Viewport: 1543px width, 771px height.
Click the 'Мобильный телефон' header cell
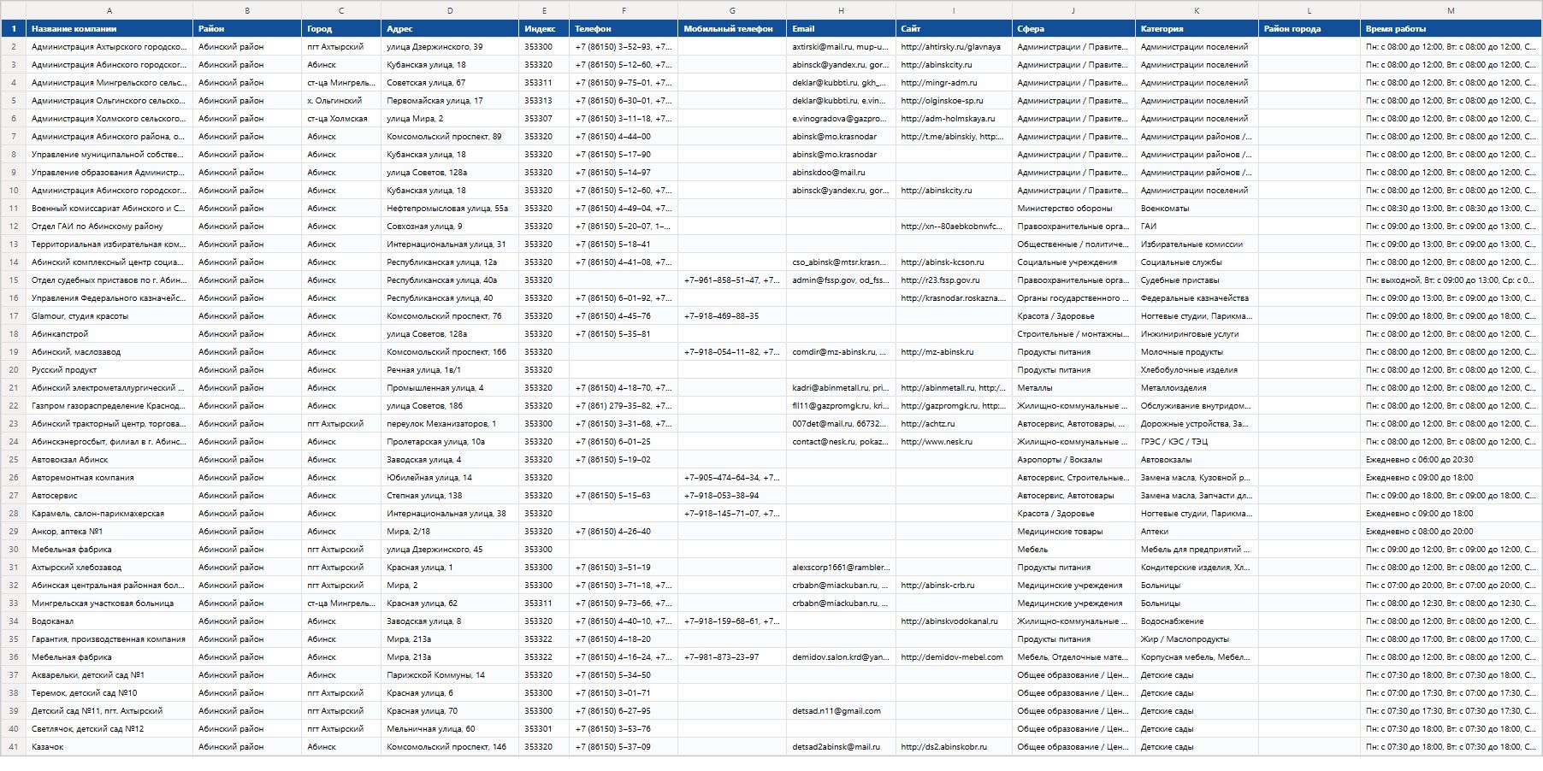tap(732, 29)
